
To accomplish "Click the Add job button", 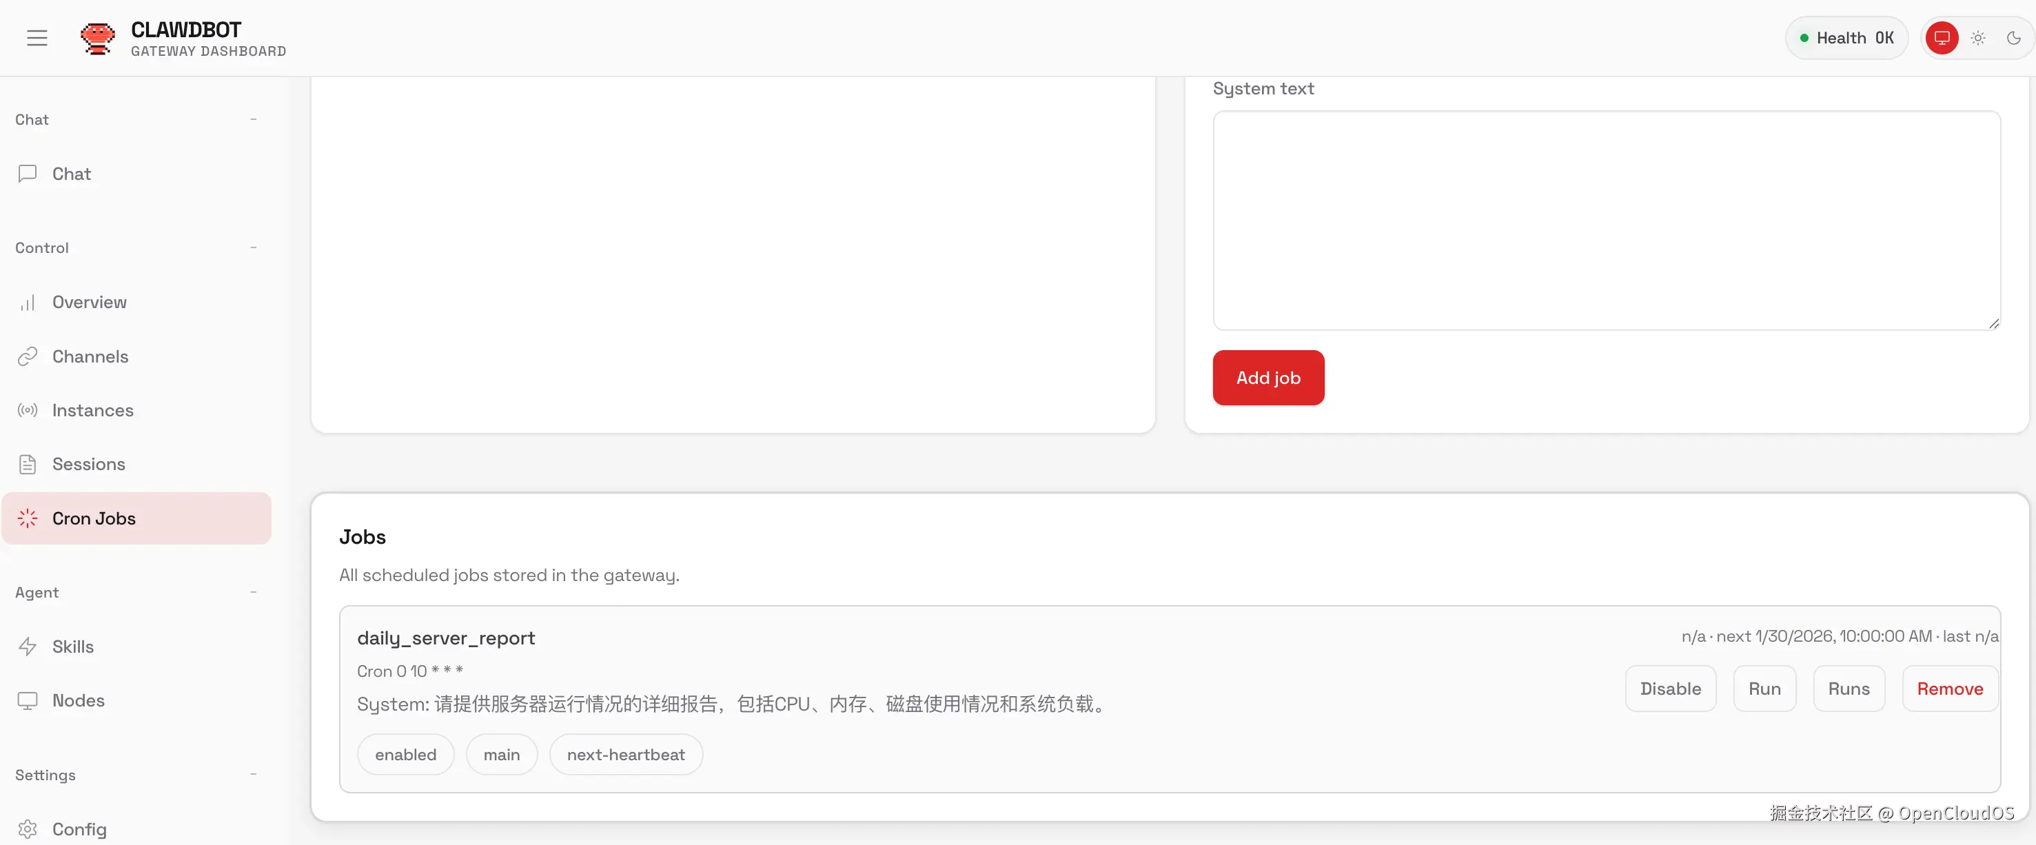I will (1268, 378).
